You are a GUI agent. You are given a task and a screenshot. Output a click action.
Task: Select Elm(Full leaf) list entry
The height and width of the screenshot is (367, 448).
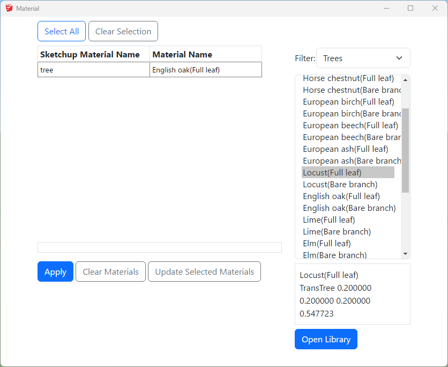(x=326, y=244)
